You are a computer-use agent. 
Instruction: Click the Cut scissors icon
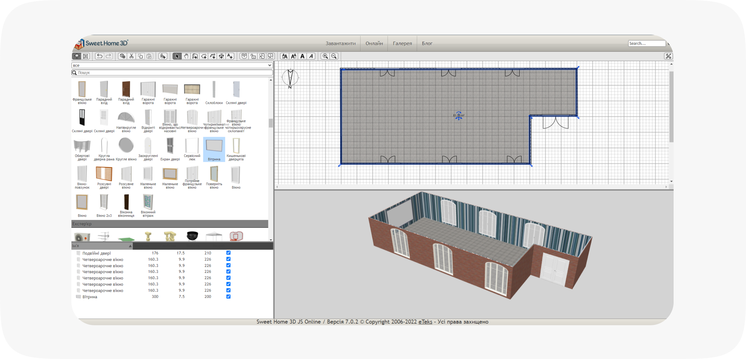(131, 56)
